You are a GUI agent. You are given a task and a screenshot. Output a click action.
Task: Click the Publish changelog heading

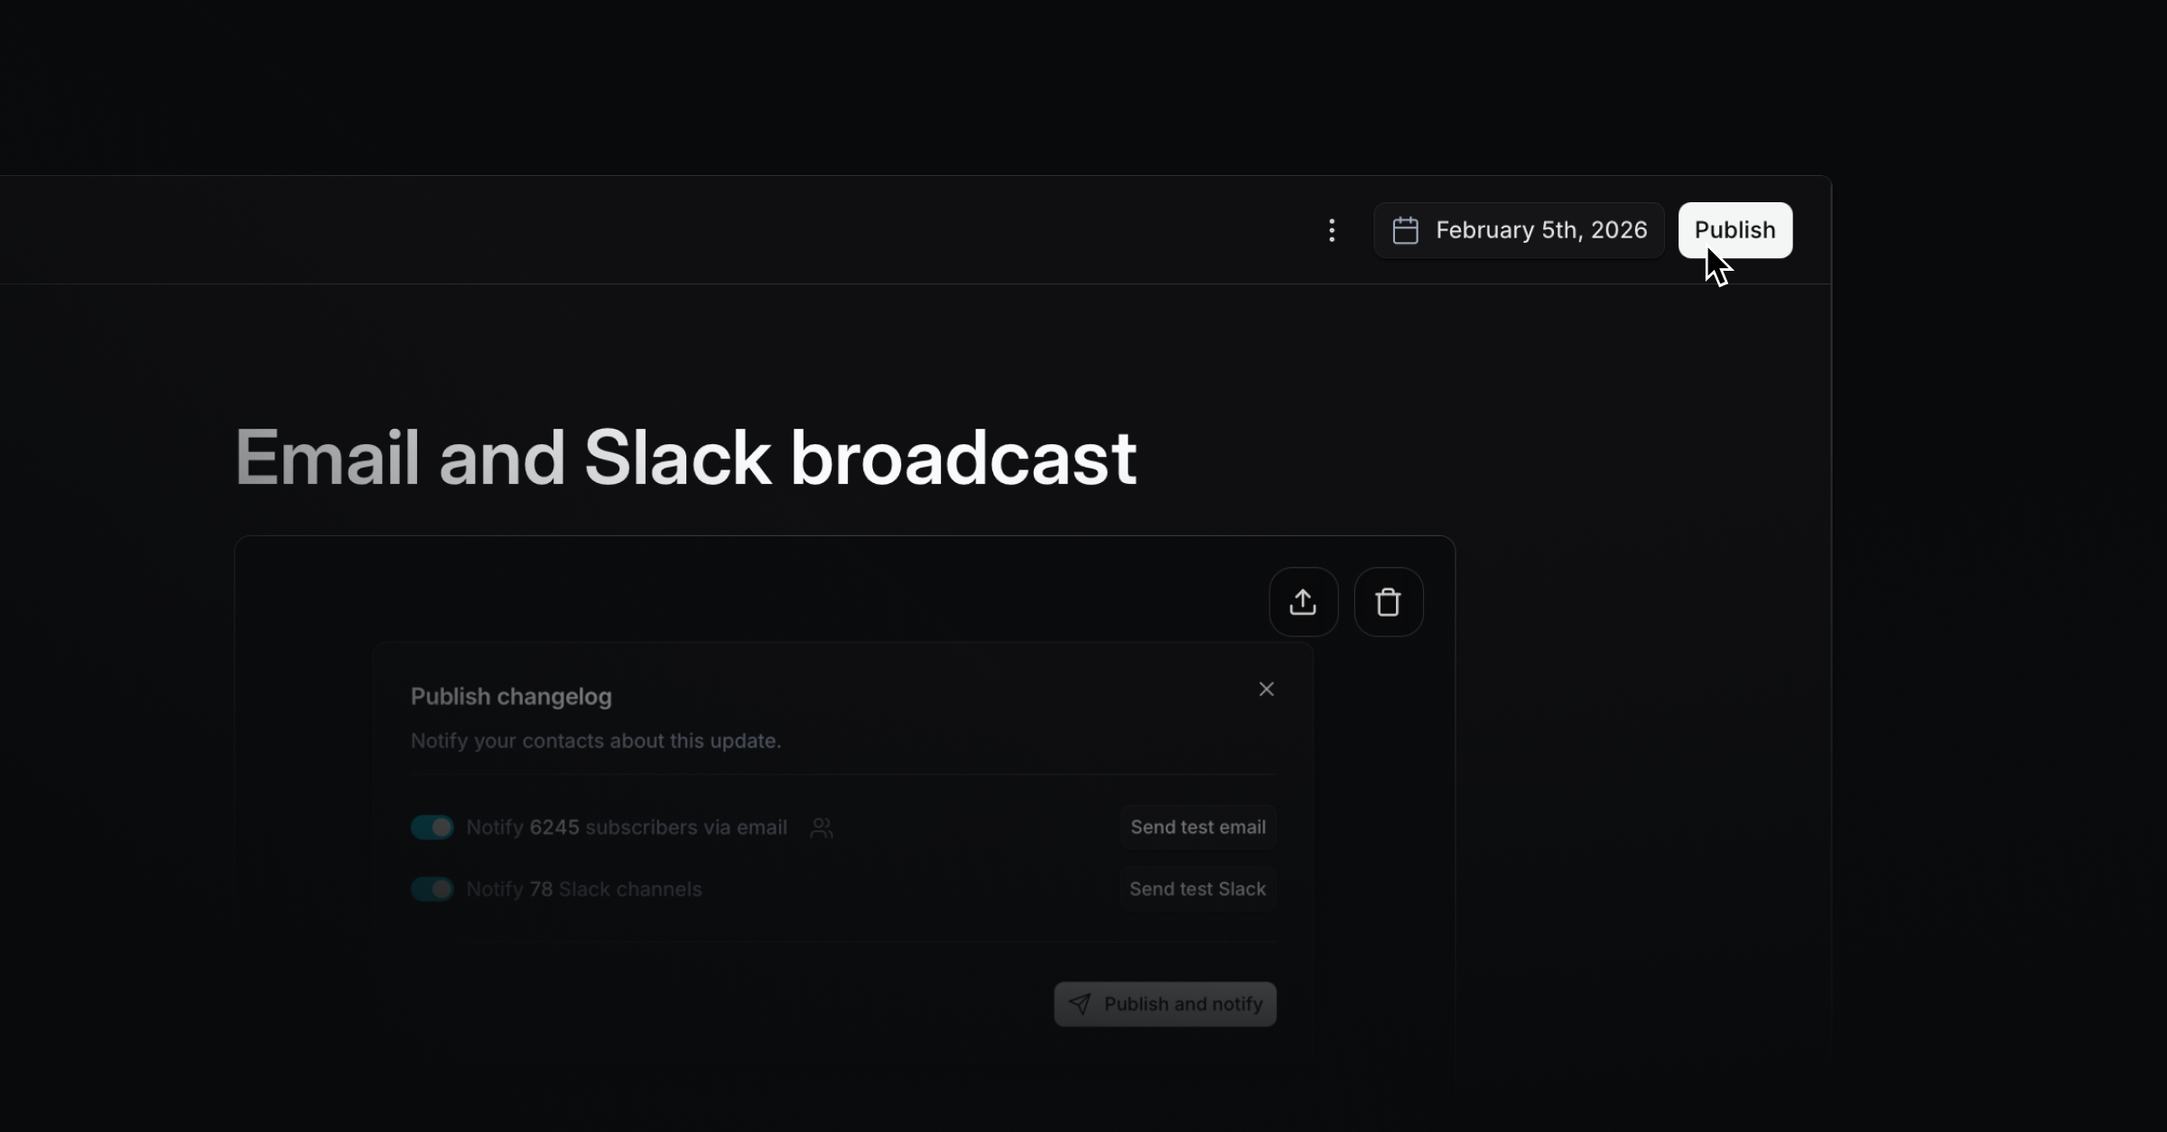(511, 697)
